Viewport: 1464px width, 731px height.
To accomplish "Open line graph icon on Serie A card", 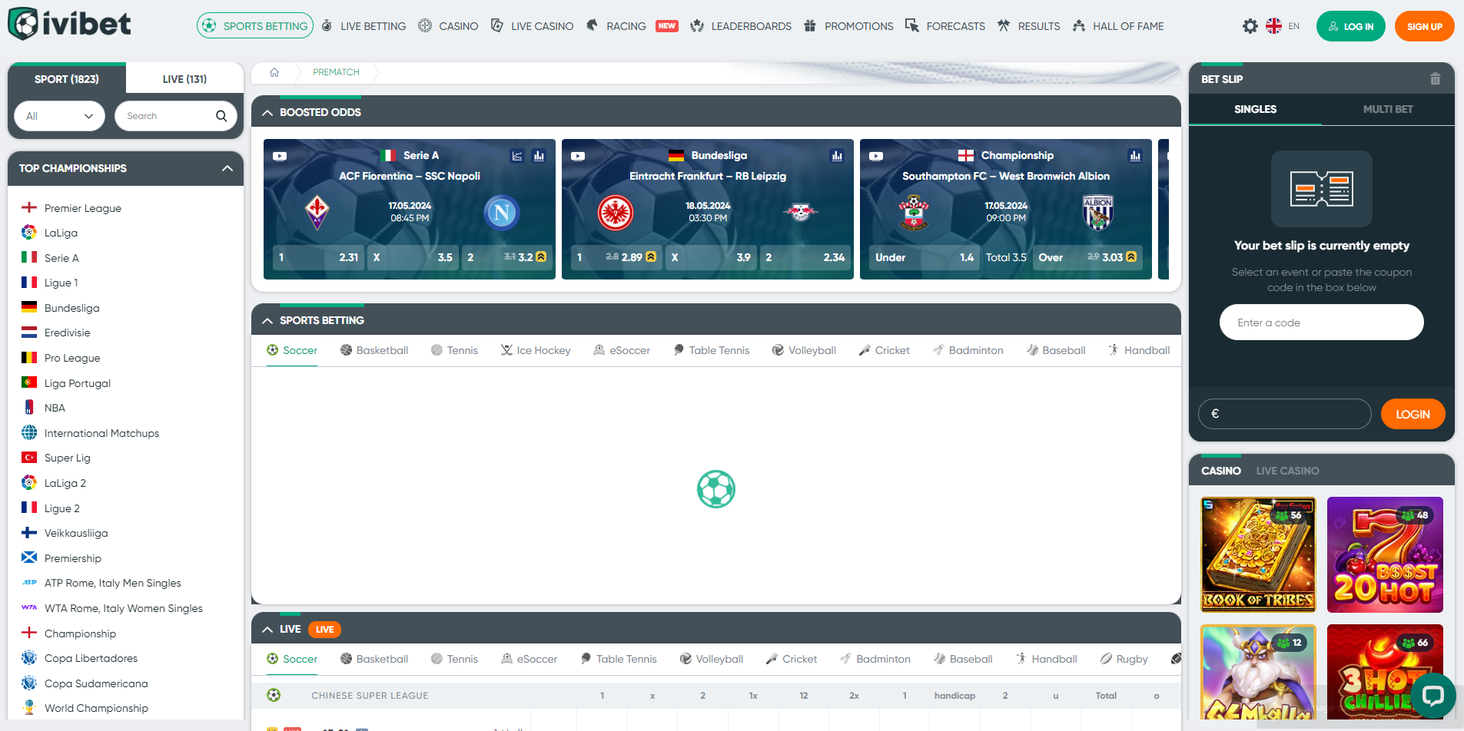I will point(517,156).
